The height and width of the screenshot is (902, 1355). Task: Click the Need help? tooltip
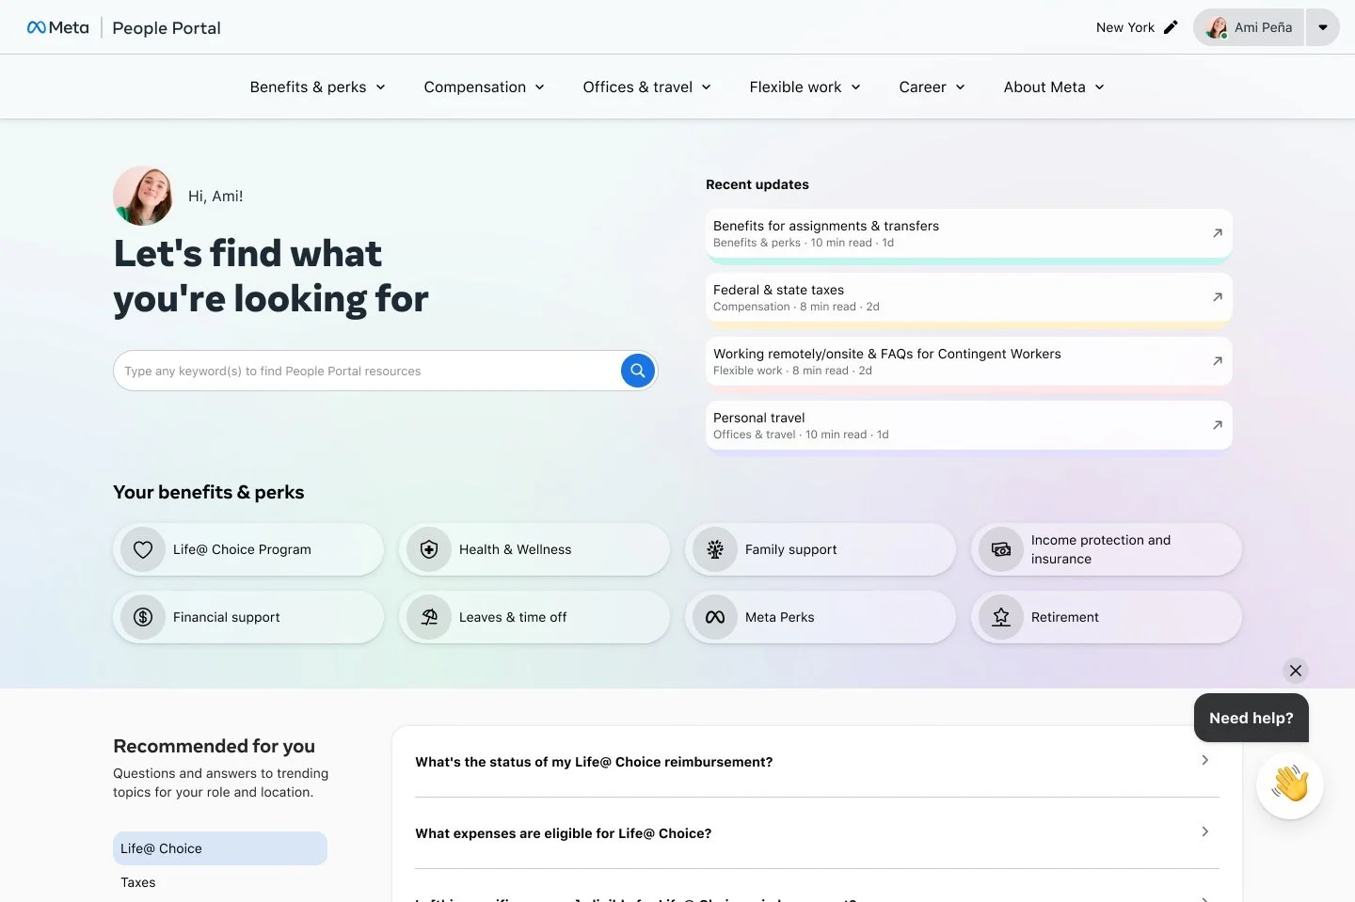pos(1251,718)
